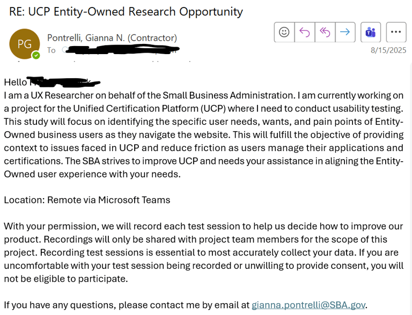This screenshot has width=412, height=315.
Task: Click the 8/15/2025 received date
Action: coord(388,50)
